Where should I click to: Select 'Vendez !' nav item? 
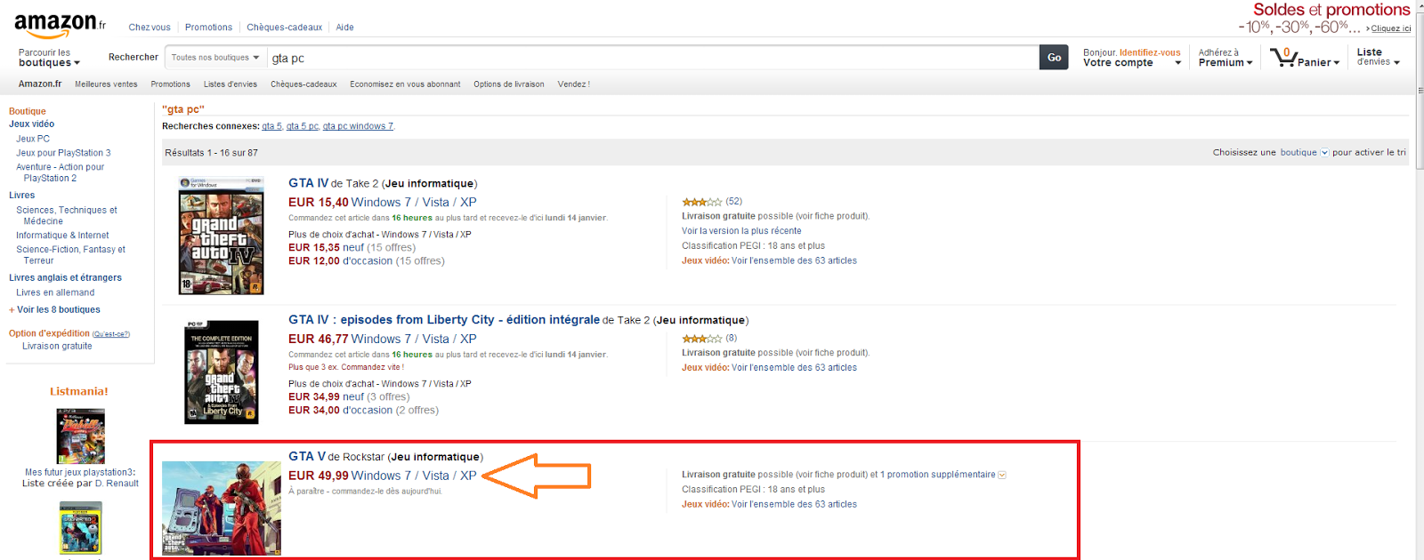point(574,84)
